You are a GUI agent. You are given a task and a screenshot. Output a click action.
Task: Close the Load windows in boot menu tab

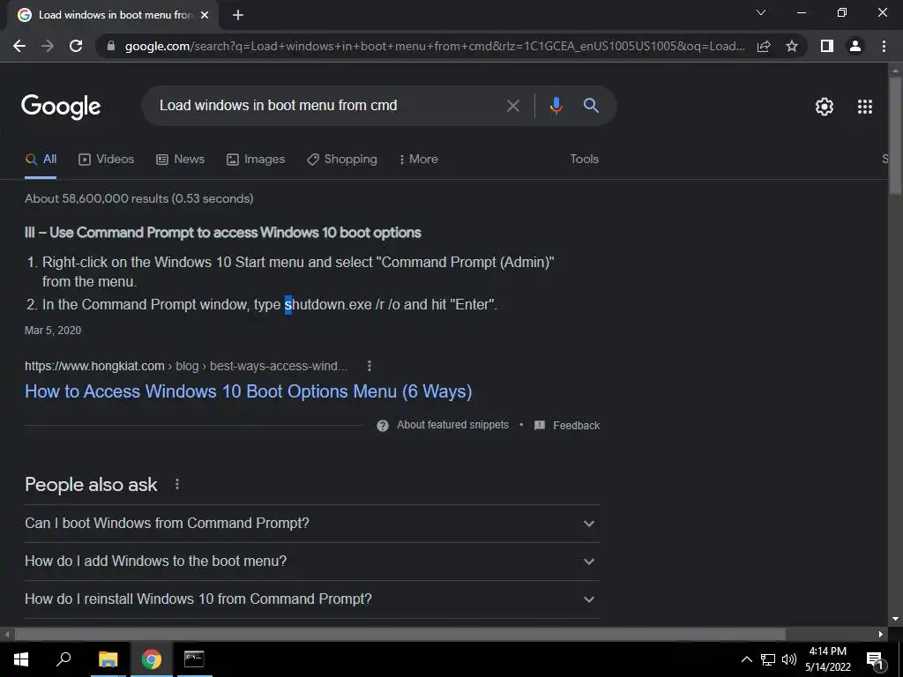(205, 15)
